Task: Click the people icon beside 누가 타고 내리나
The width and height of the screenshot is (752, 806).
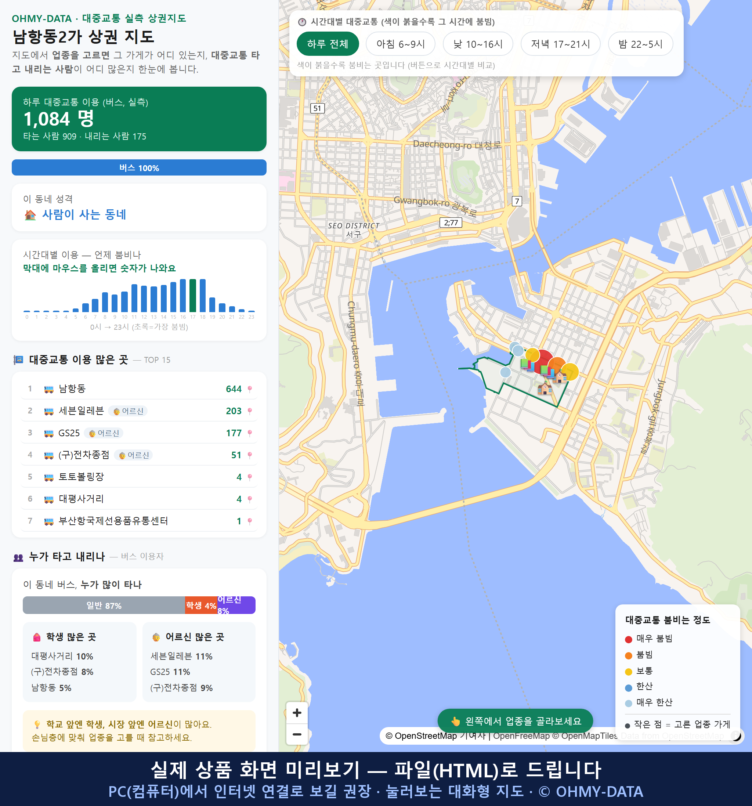Action: 18,557
